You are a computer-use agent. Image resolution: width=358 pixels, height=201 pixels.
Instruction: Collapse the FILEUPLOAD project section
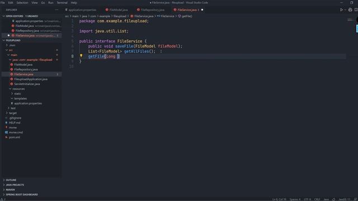click(x=4, y=40)
